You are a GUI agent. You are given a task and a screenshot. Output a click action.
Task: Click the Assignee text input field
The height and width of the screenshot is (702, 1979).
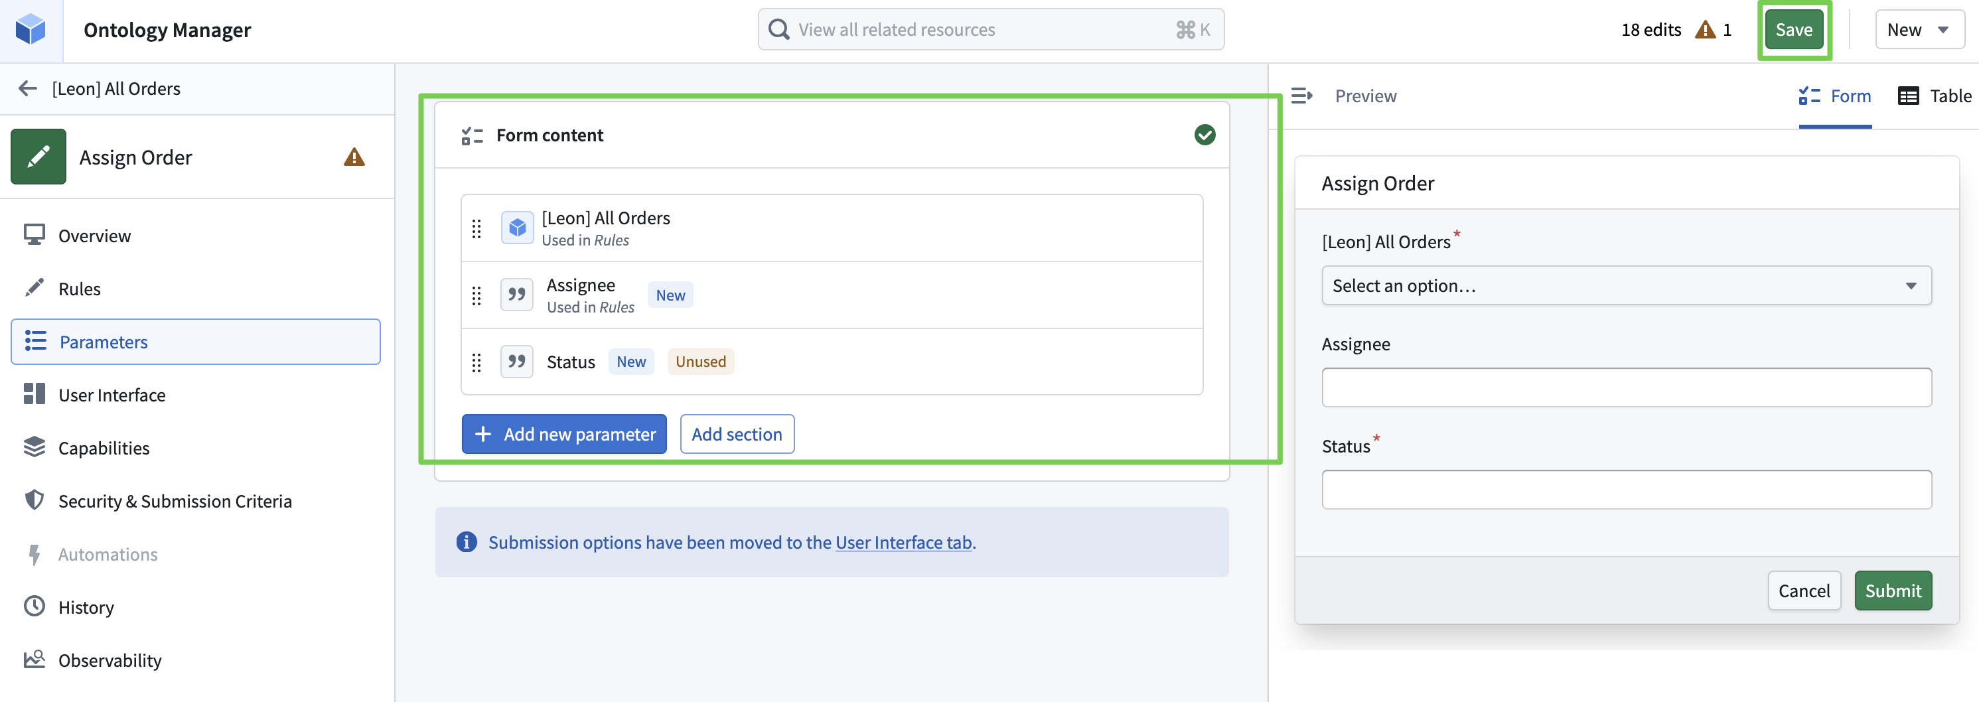coord(1626,387)
